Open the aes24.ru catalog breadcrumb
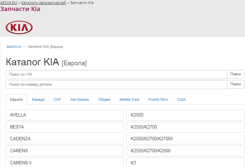 click(14, 47)
